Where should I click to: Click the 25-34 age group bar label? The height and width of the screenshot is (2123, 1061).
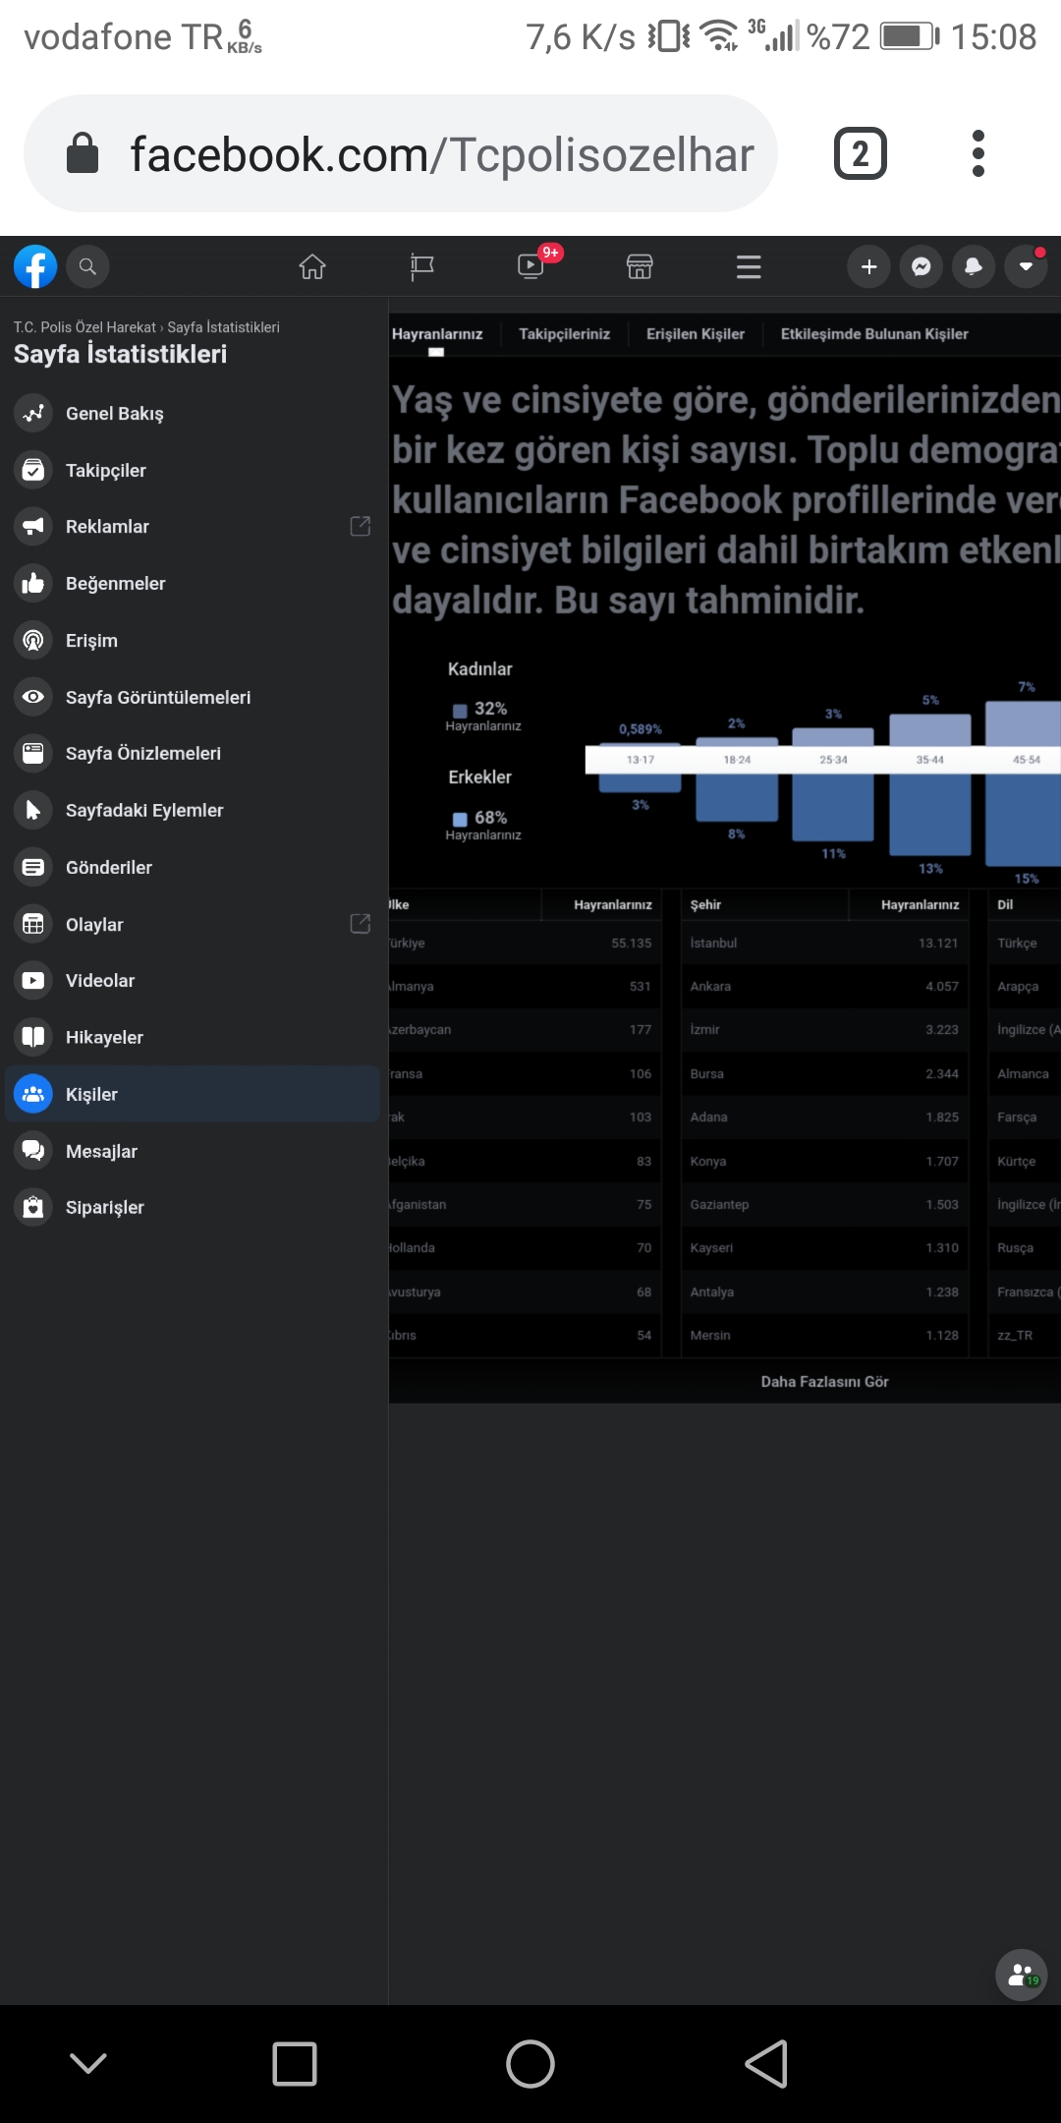tap(834, 760)
